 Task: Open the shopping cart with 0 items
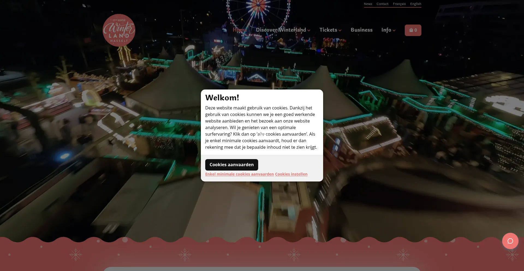click(x=413, y=30)
